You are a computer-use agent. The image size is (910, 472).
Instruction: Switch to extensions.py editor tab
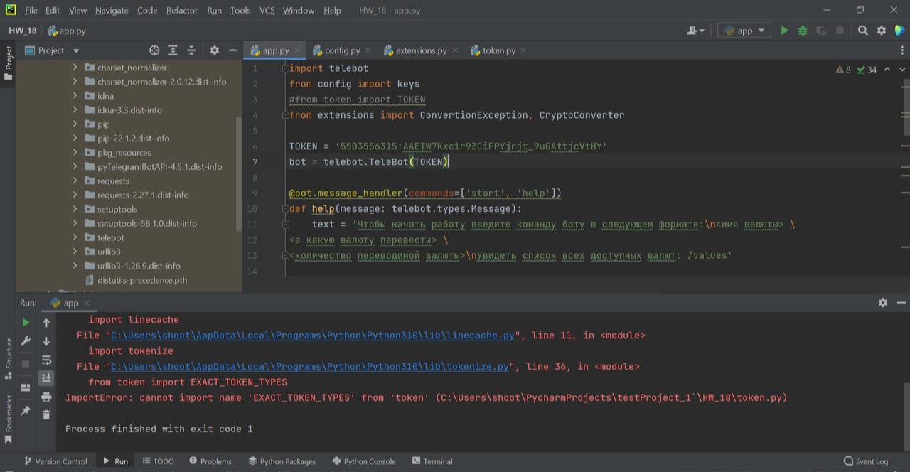pyautogui.click(x=420, y=50)
